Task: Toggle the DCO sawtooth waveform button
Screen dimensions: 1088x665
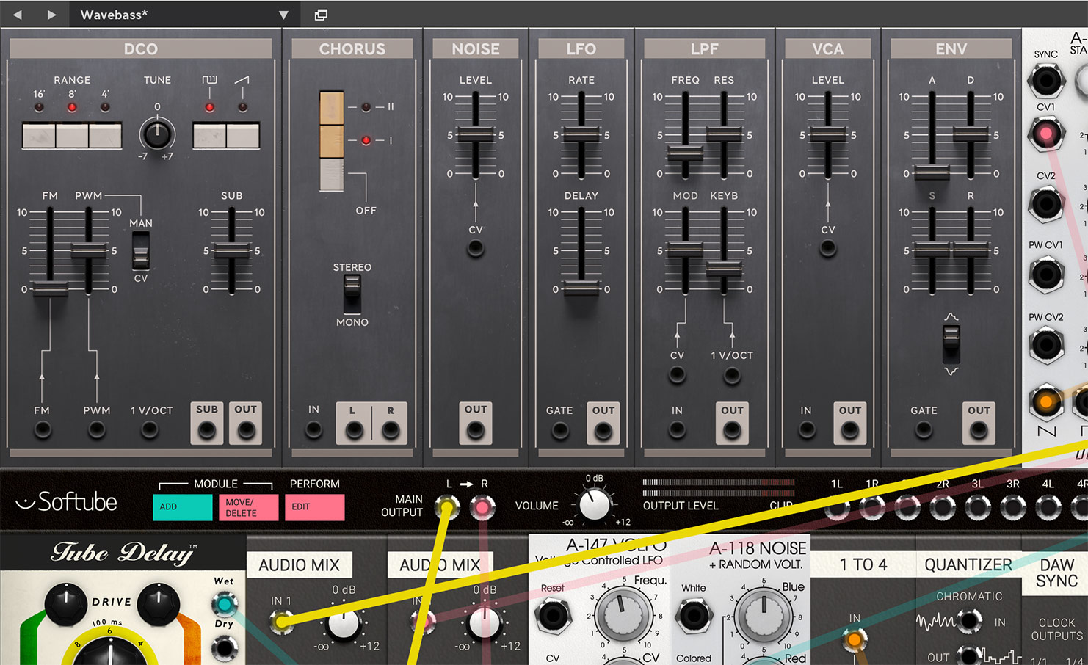Action: tap(242, 136)
